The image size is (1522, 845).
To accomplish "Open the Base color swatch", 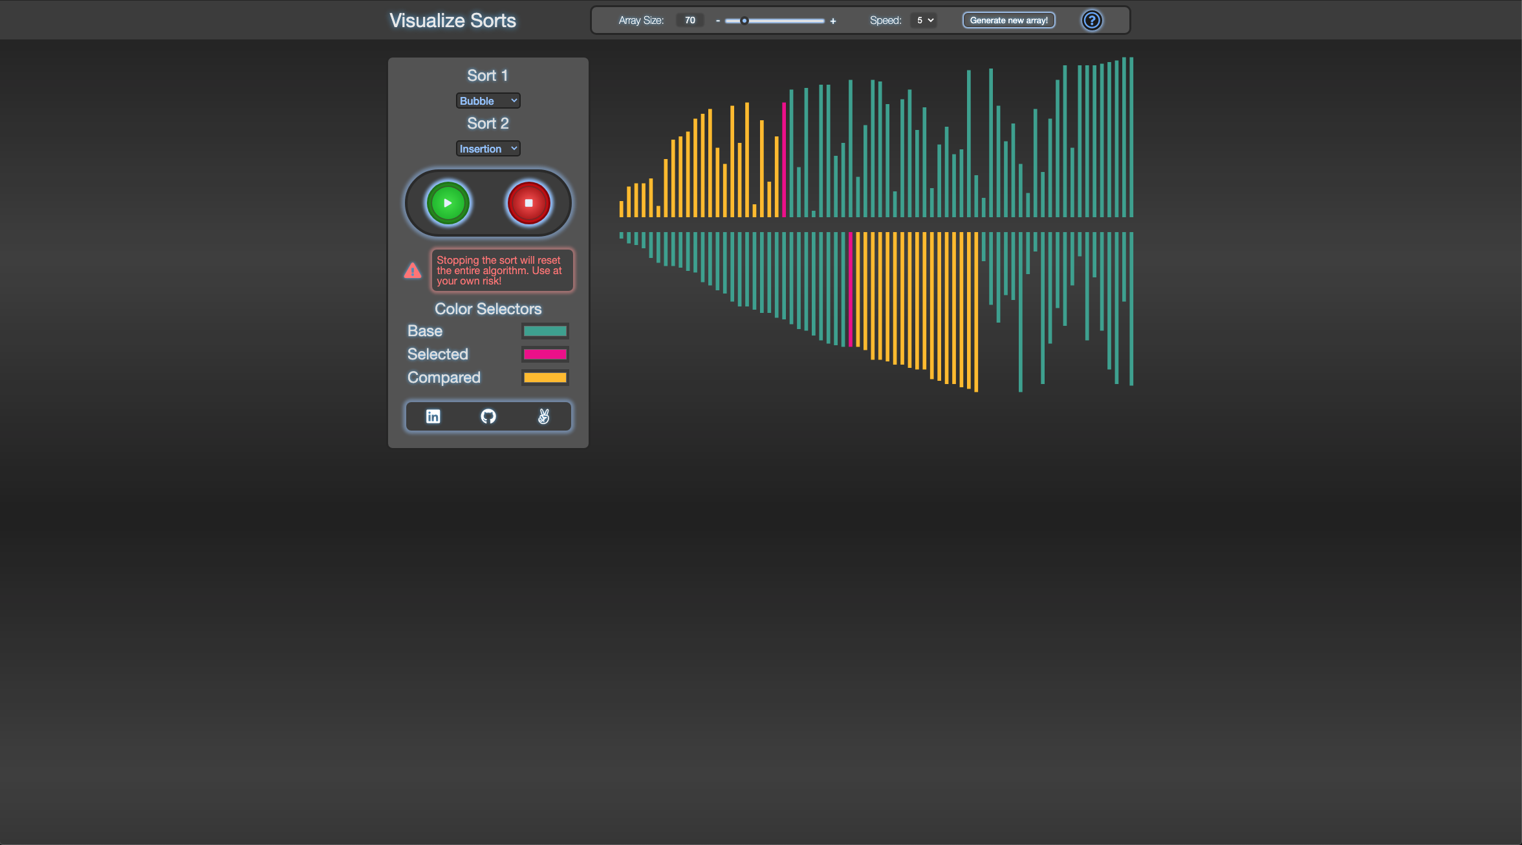I will [545, 331].
